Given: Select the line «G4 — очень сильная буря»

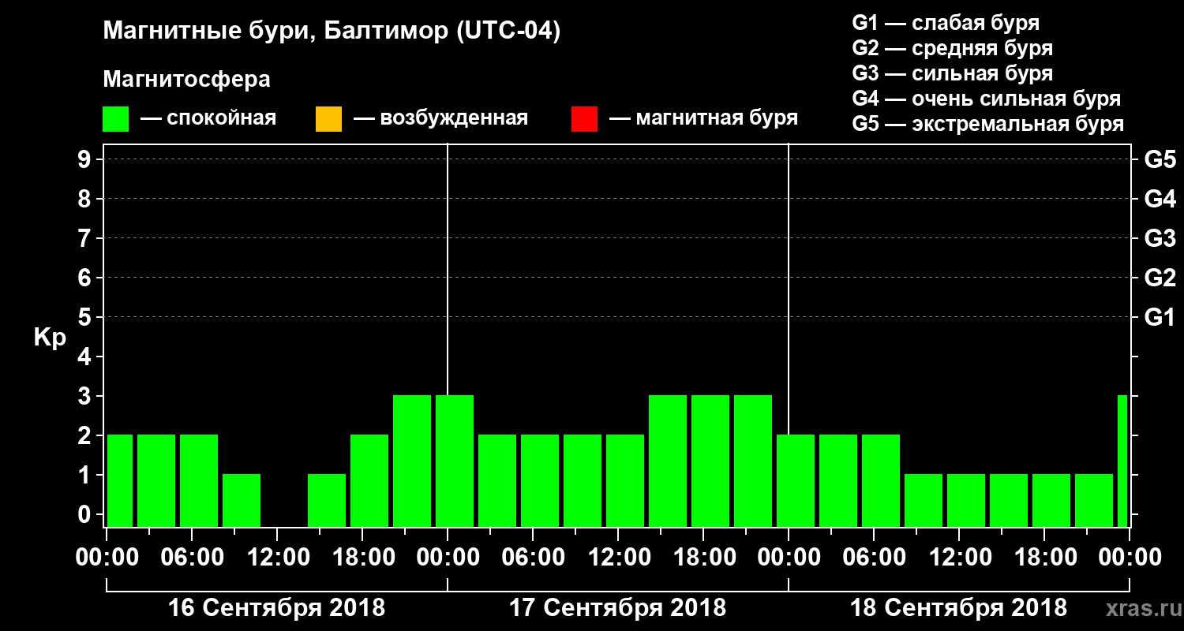Looking at the screenshot, I should [x=987, y=99].
